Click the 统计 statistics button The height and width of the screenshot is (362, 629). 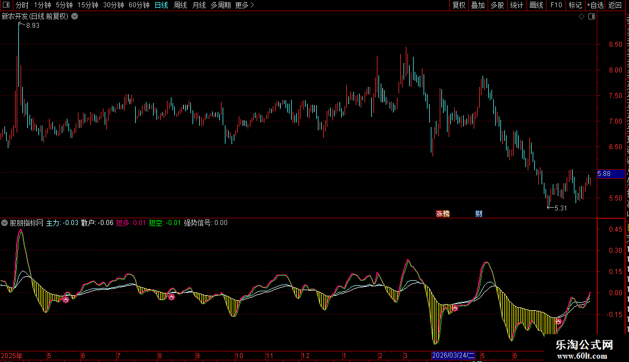coord(517,5)
